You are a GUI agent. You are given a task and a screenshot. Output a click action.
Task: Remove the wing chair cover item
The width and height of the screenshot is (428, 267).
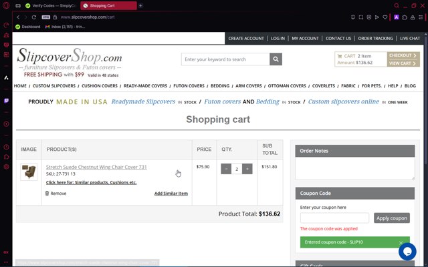click(56, 194)
